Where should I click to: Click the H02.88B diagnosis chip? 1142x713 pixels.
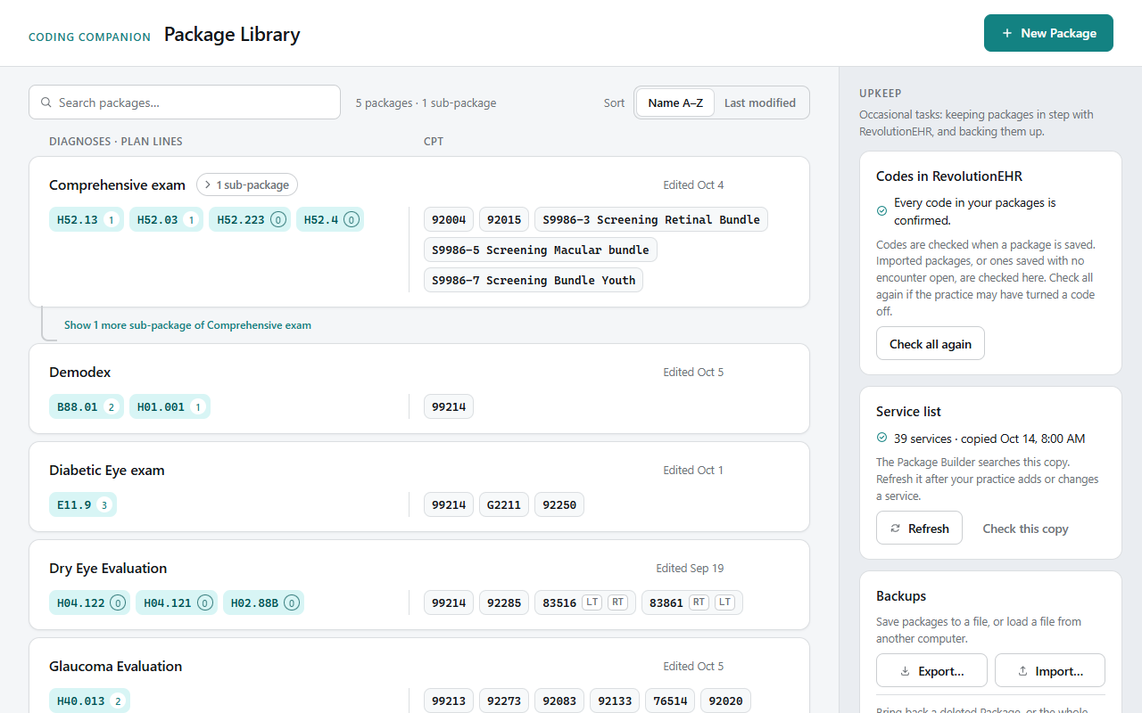point(263,602)
